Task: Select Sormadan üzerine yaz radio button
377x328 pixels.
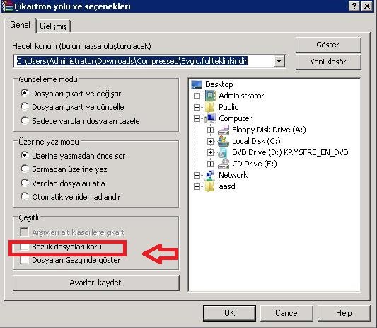Action: [25, 169]
